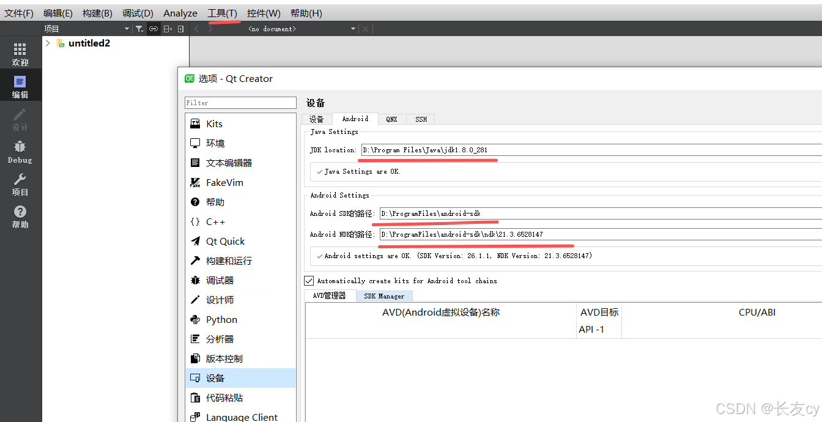
Task: Switch to the Android tab
Action: (355, 119)
